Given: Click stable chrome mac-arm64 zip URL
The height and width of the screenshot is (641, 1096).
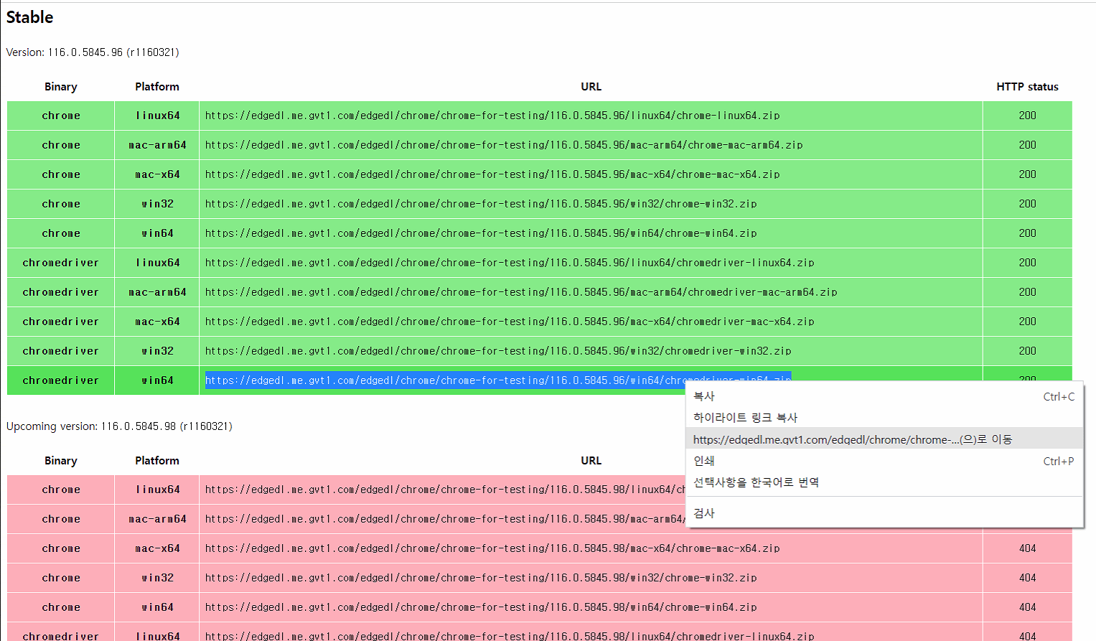Looking at the screenshot, I should click(503, 145).
